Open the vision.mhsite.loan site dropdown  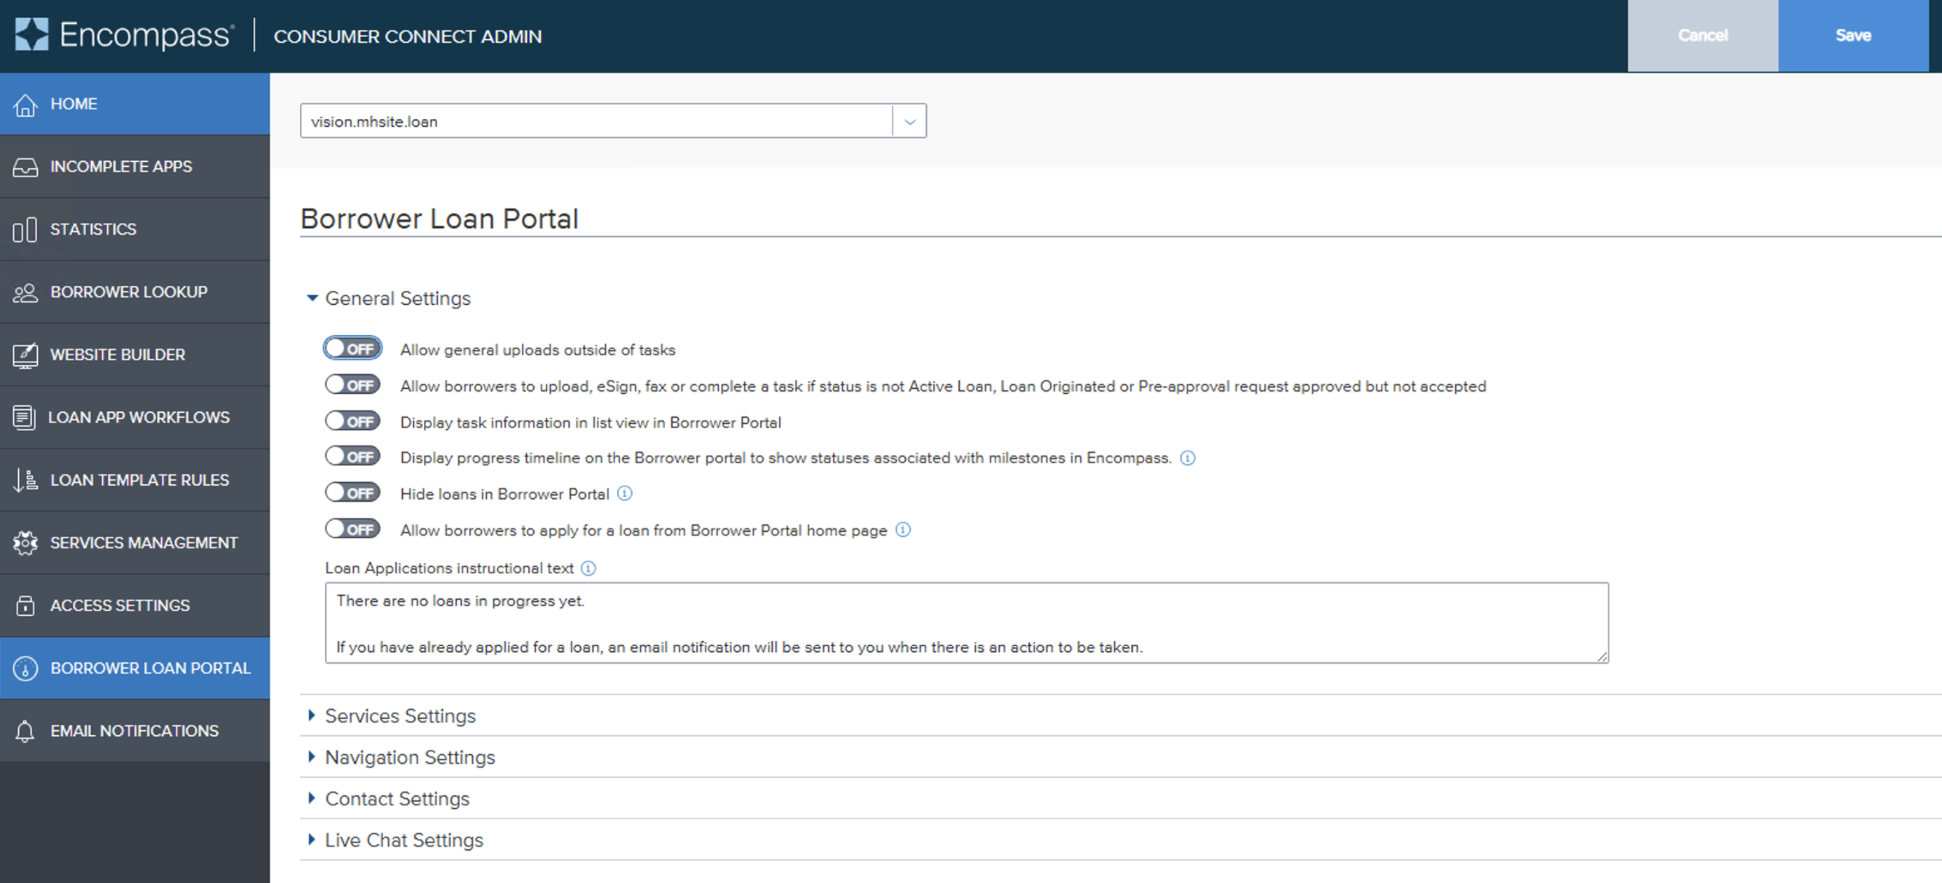[x=909, y=121]
